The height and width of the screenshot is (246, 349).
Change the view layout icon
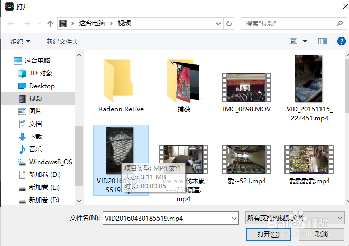[x=293, y=41]
